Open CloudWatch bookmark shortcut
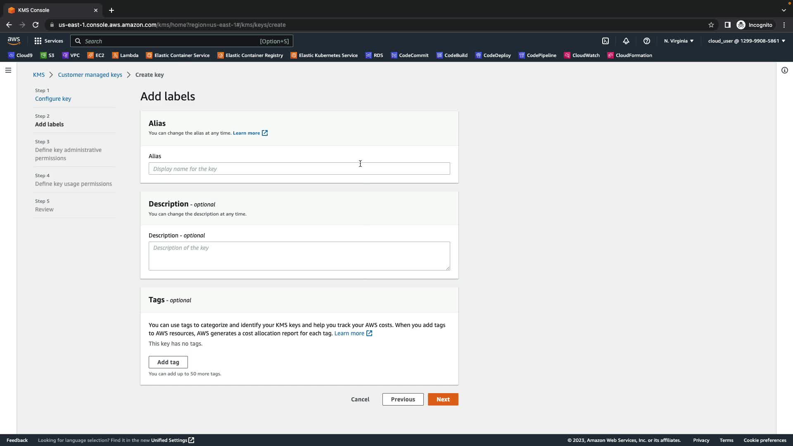This screenshot has height=446, width=793. click(x=582, y=55)
